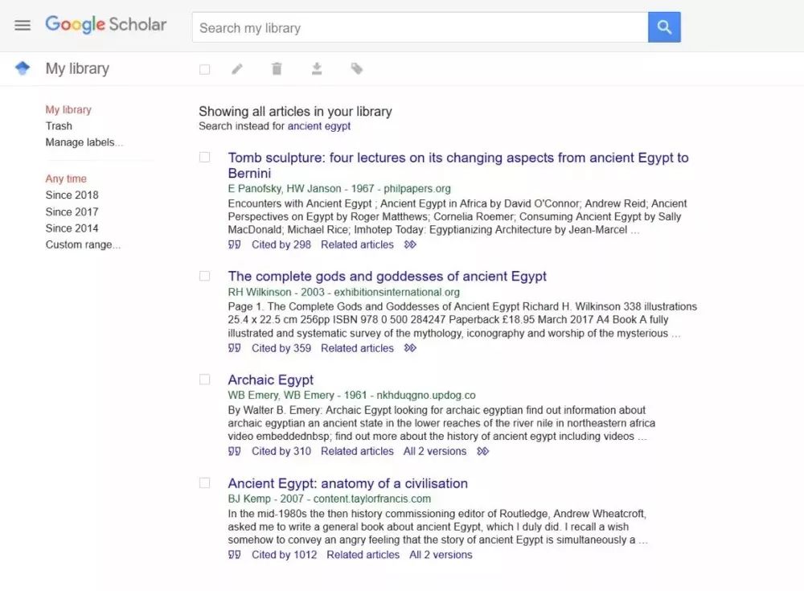Click the blue search magnifier button
Screen dimensions: 804x591
(664, 27)
